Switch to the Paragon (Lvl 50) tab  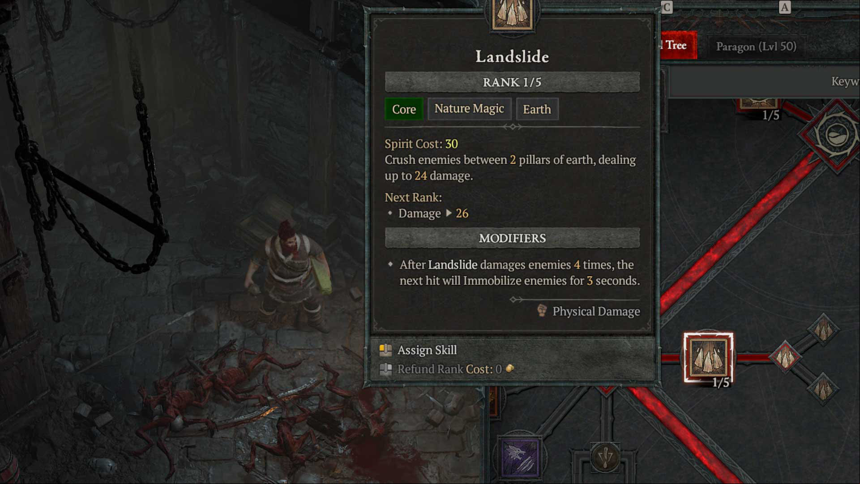point(756,47)
